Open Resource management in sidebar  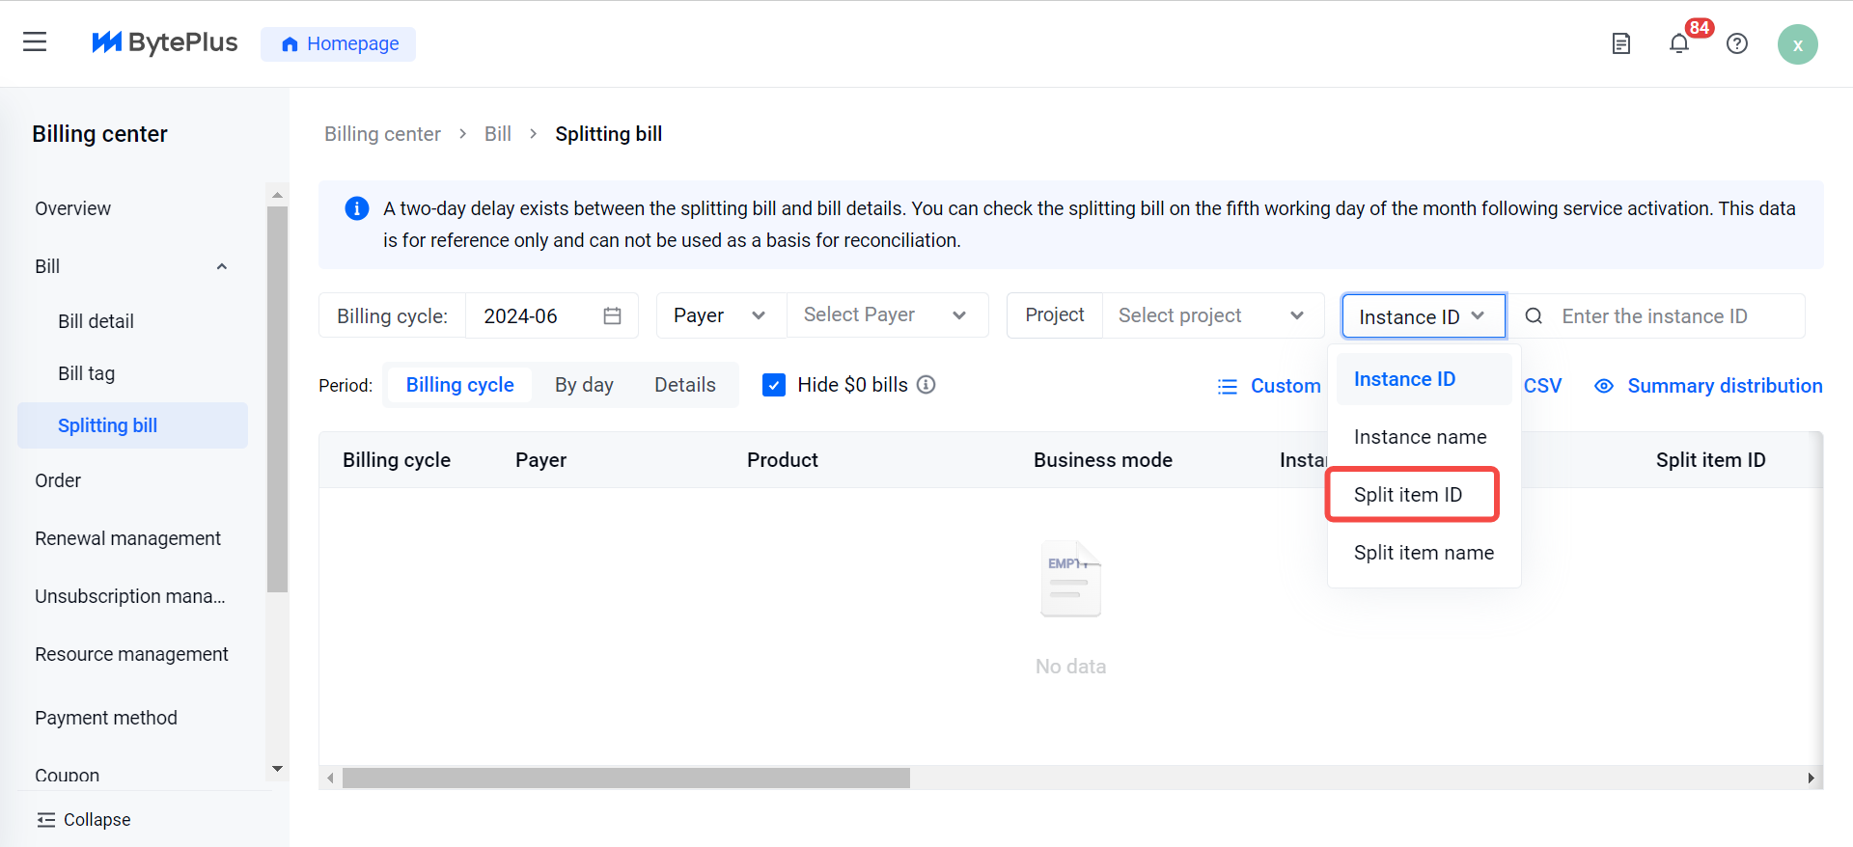[x=131, y=654]
